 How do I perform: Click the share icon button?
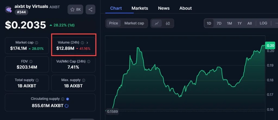point(90,9)
